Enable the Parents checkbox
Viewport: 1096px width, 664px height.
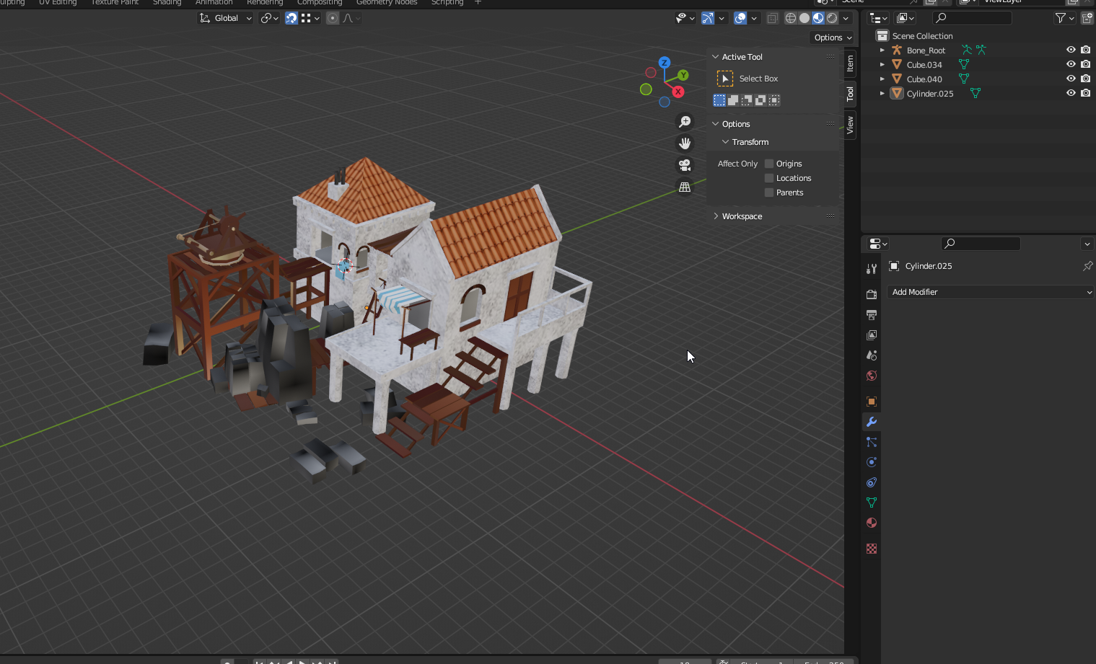(769, 192)
